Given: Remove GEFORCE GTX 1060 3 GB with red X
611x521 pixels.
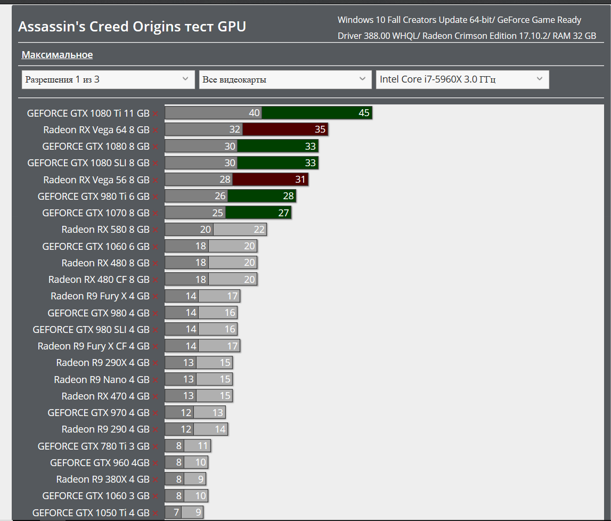Looking at the screenshot, I should 156,496.
